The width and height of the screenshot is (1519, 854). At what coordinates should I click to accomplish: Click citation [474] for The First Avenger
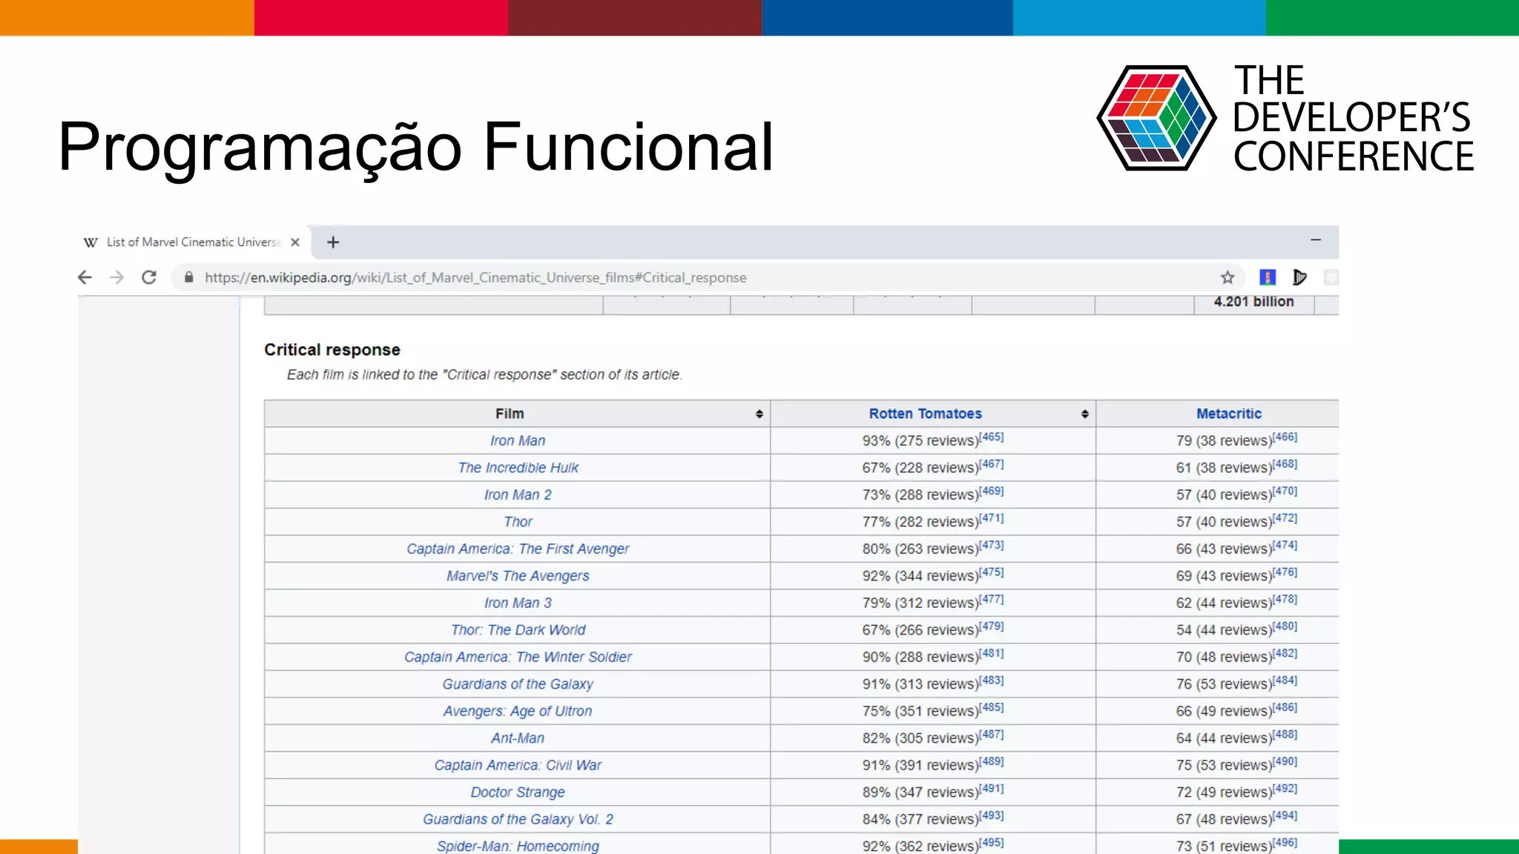point(1285,545)
